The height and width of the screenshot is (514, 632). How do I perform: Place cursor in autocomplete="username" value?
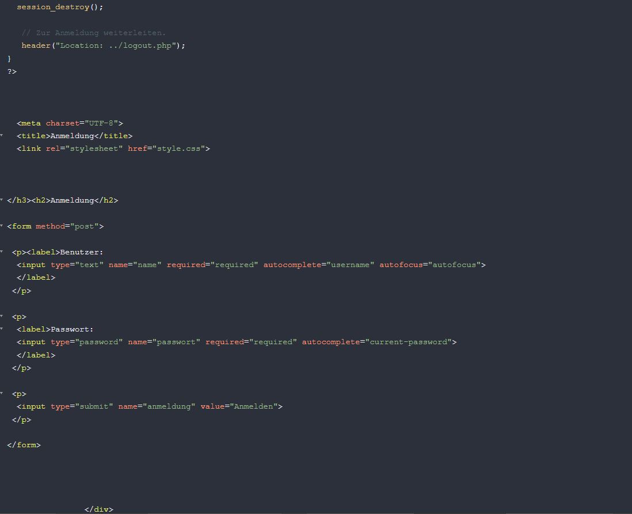[351, 265]
